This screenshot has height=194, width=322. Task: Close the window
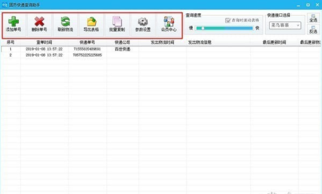[317, 5]
